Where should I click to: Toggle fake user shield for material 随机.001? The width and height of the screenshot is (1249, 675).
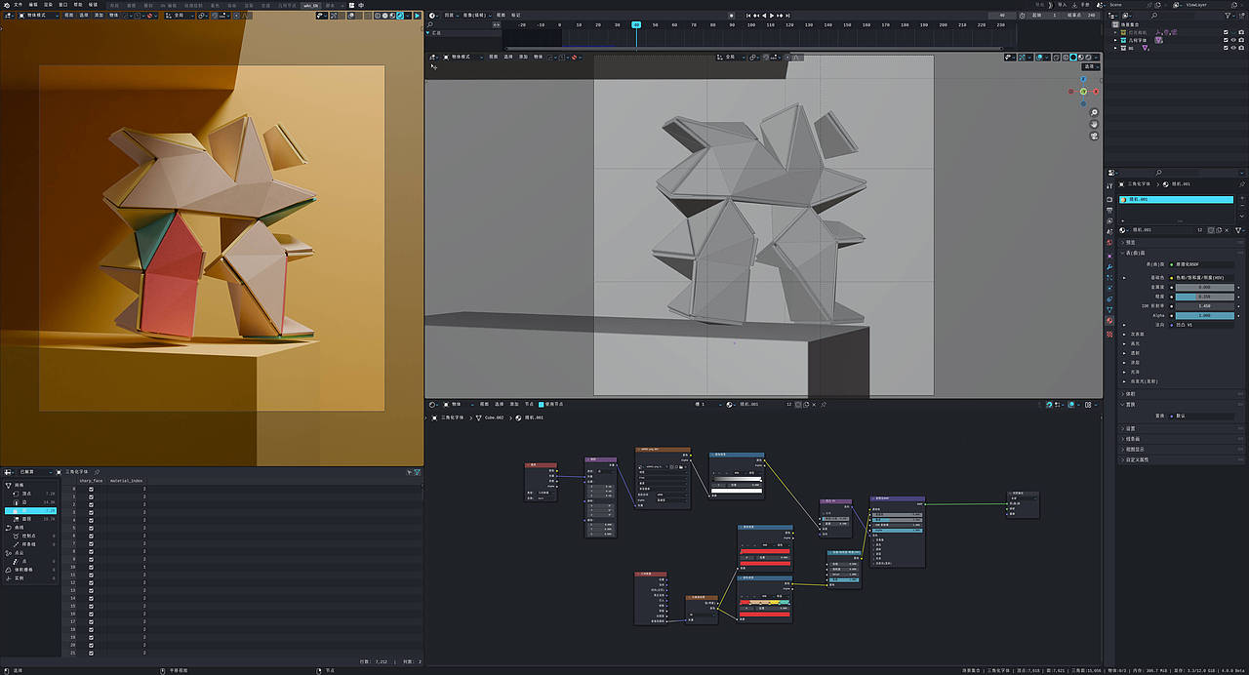coord(1211,230)
